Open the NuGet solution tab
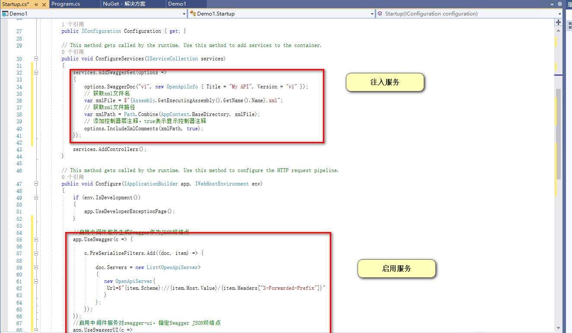572x333 pixels. pyautogui.click(x=124, y=4)
